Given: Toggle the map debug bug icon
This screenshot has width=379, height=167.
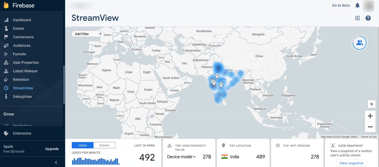Looking at the screenshot, I should [x=372, y=104].
